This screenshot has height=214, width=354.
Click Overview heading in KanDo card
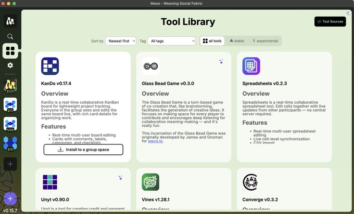[55, 93]
